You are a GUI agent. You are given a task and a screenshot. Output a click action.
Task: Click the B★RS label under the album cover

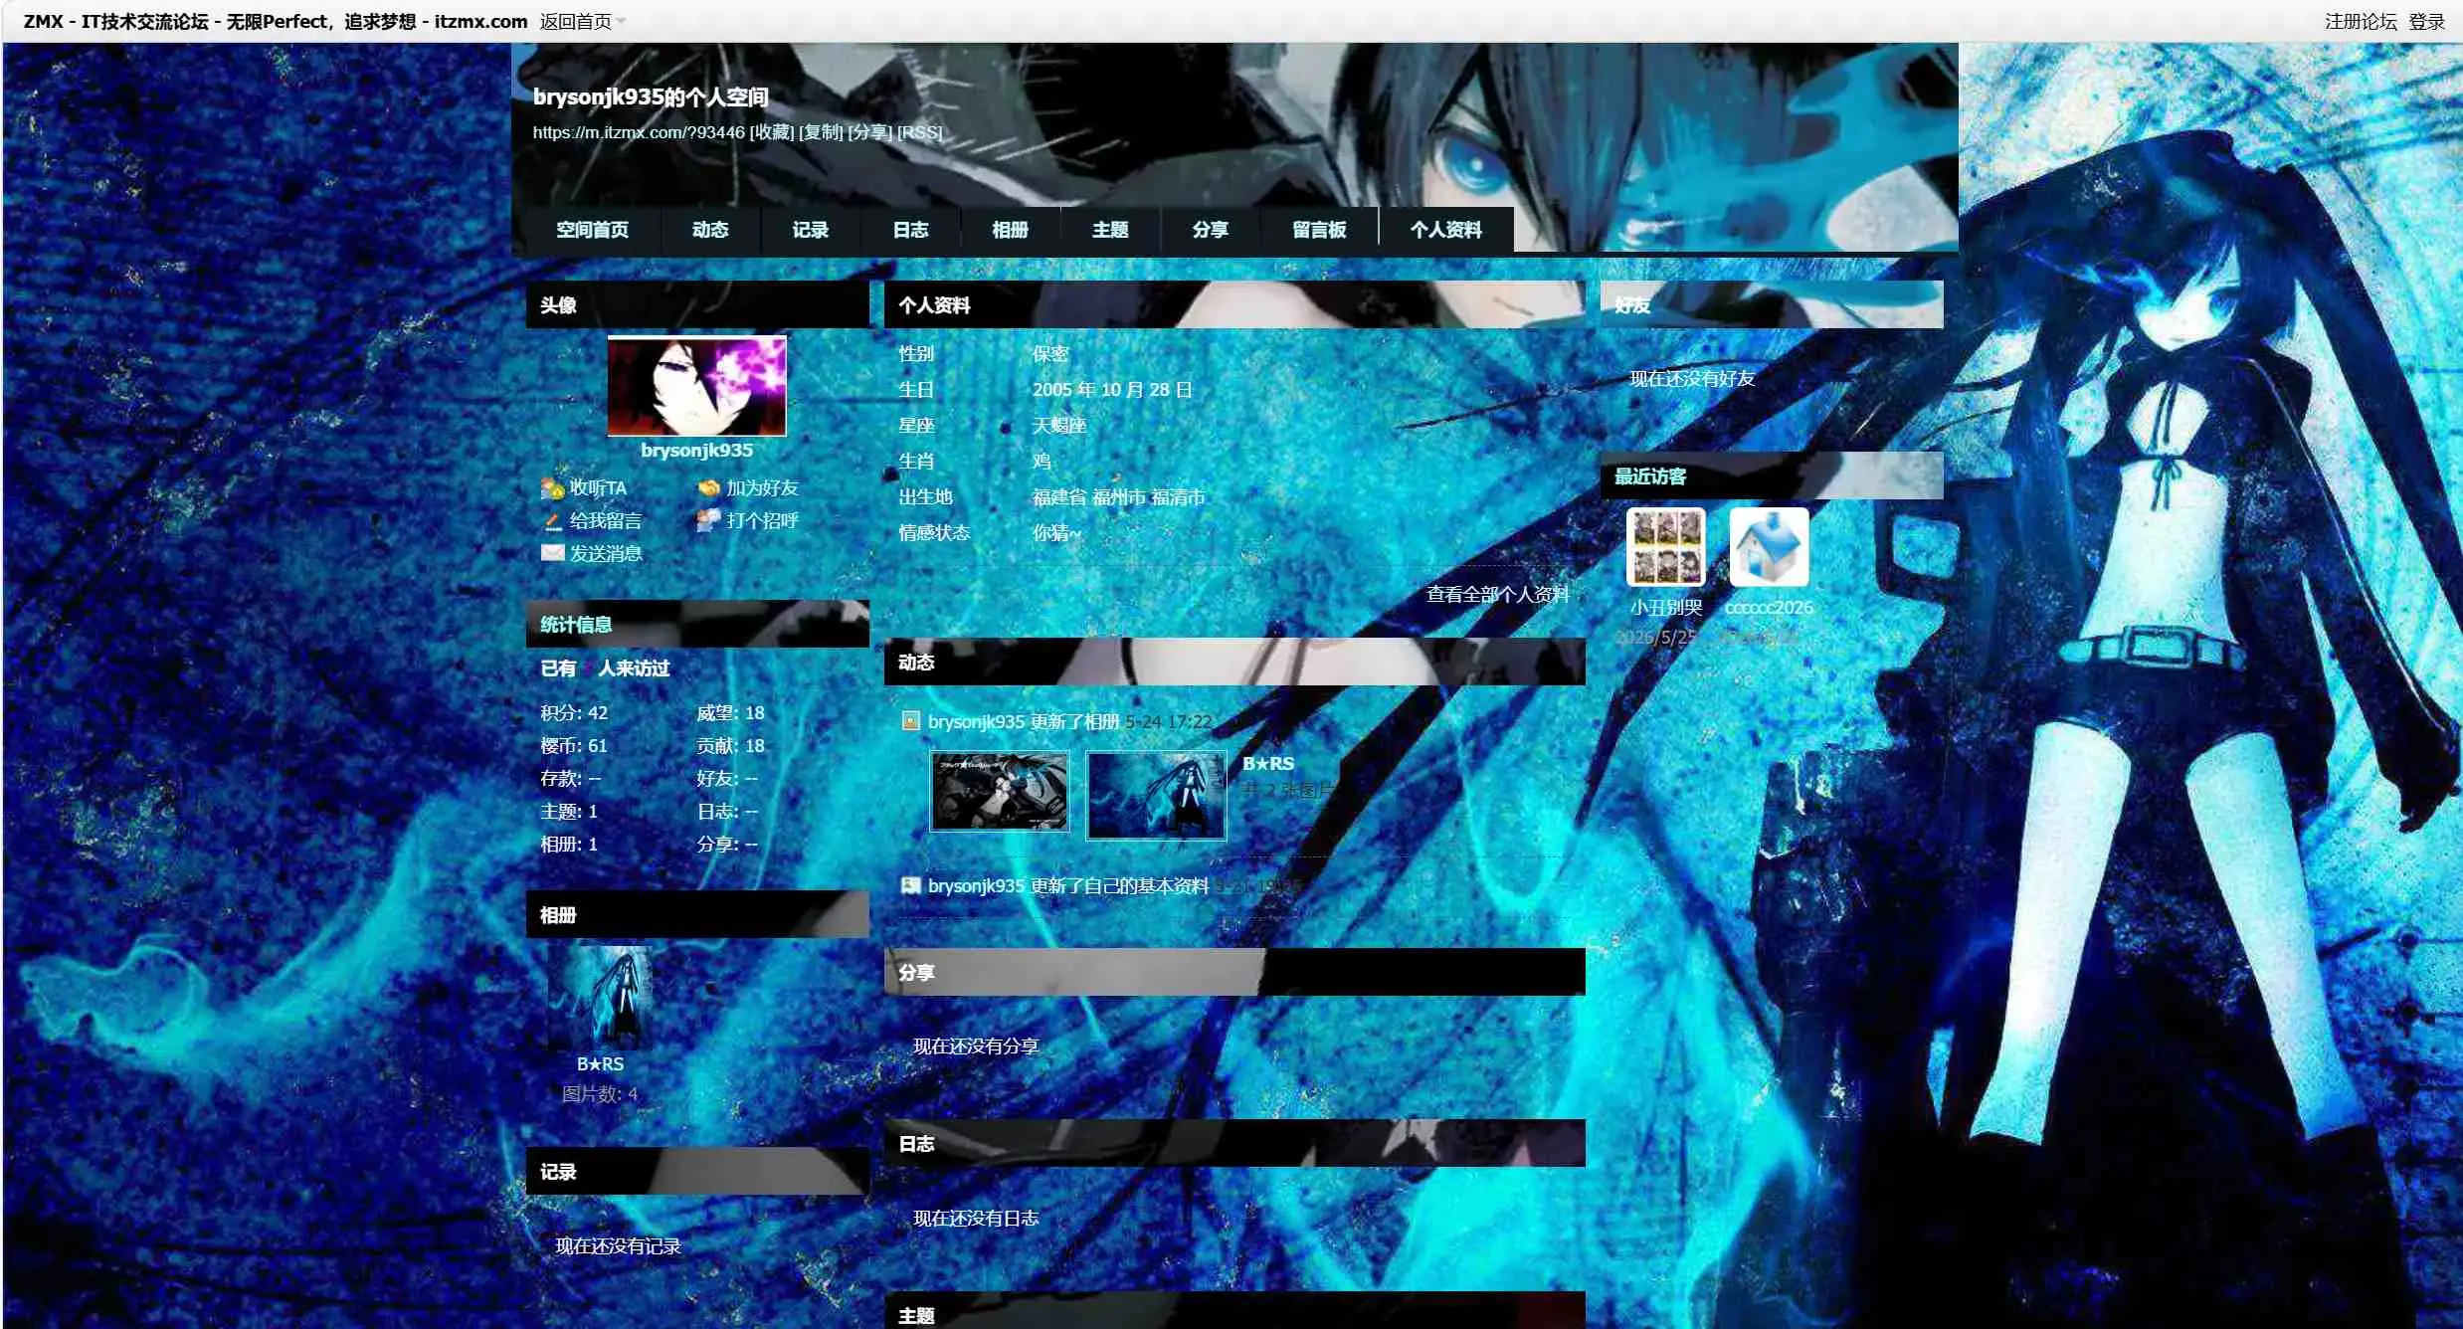click(x=600, y=1063)
